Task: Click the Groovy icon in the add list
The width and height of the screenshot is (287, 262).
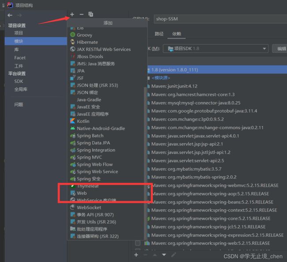Action: coord(73,34)
